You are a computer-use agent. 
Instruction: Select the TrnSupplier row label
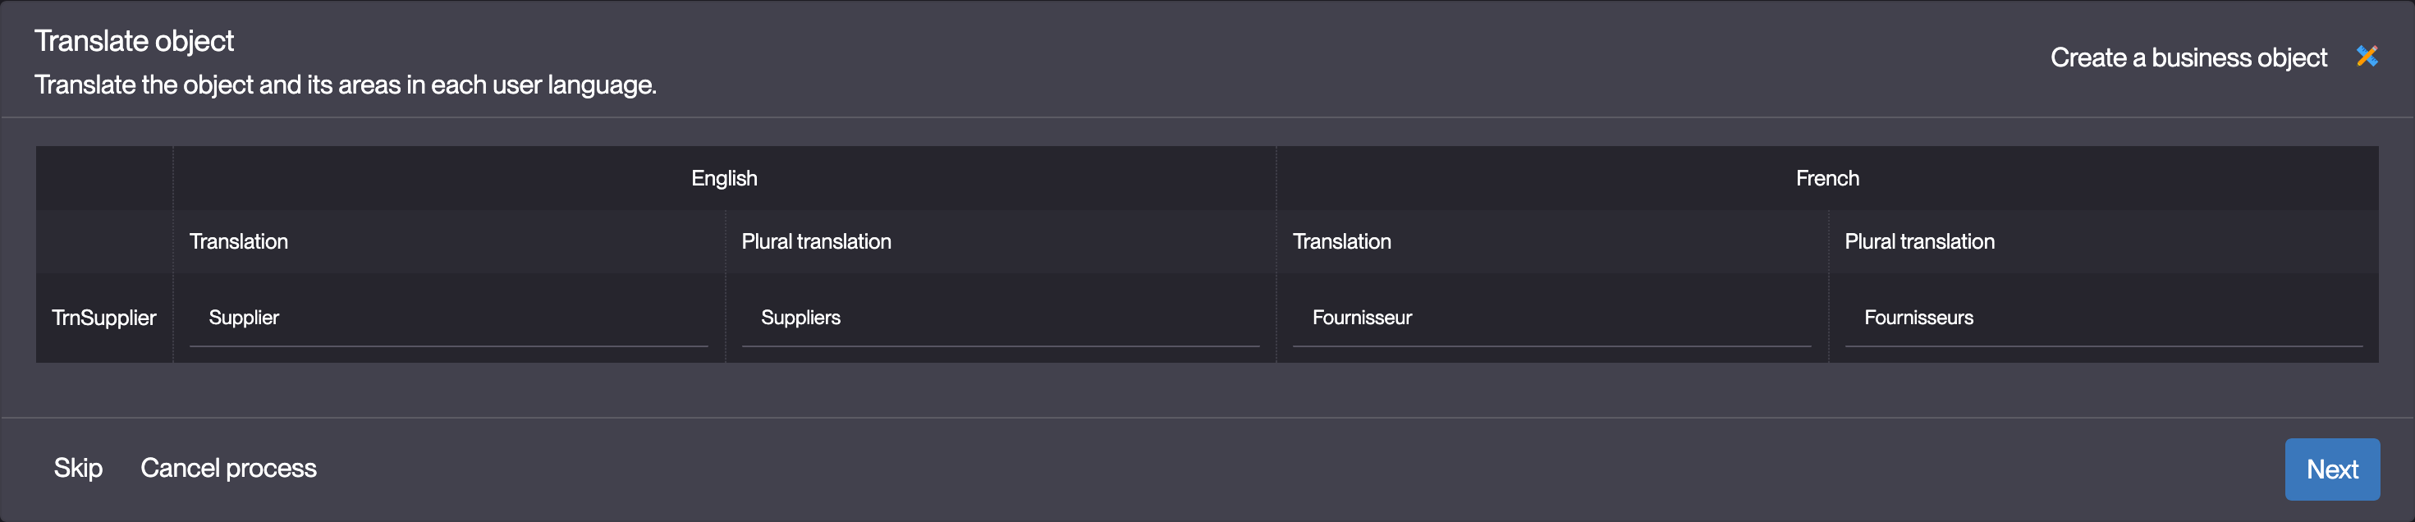(x=104, y=318)
